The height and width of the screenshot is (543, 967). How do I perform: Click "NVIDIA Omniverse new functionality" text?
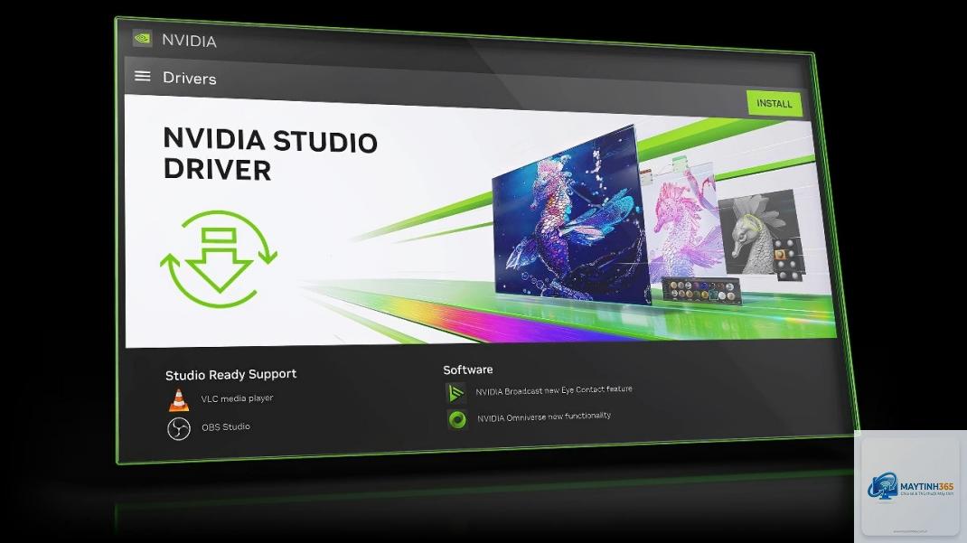tap(544, 417)
